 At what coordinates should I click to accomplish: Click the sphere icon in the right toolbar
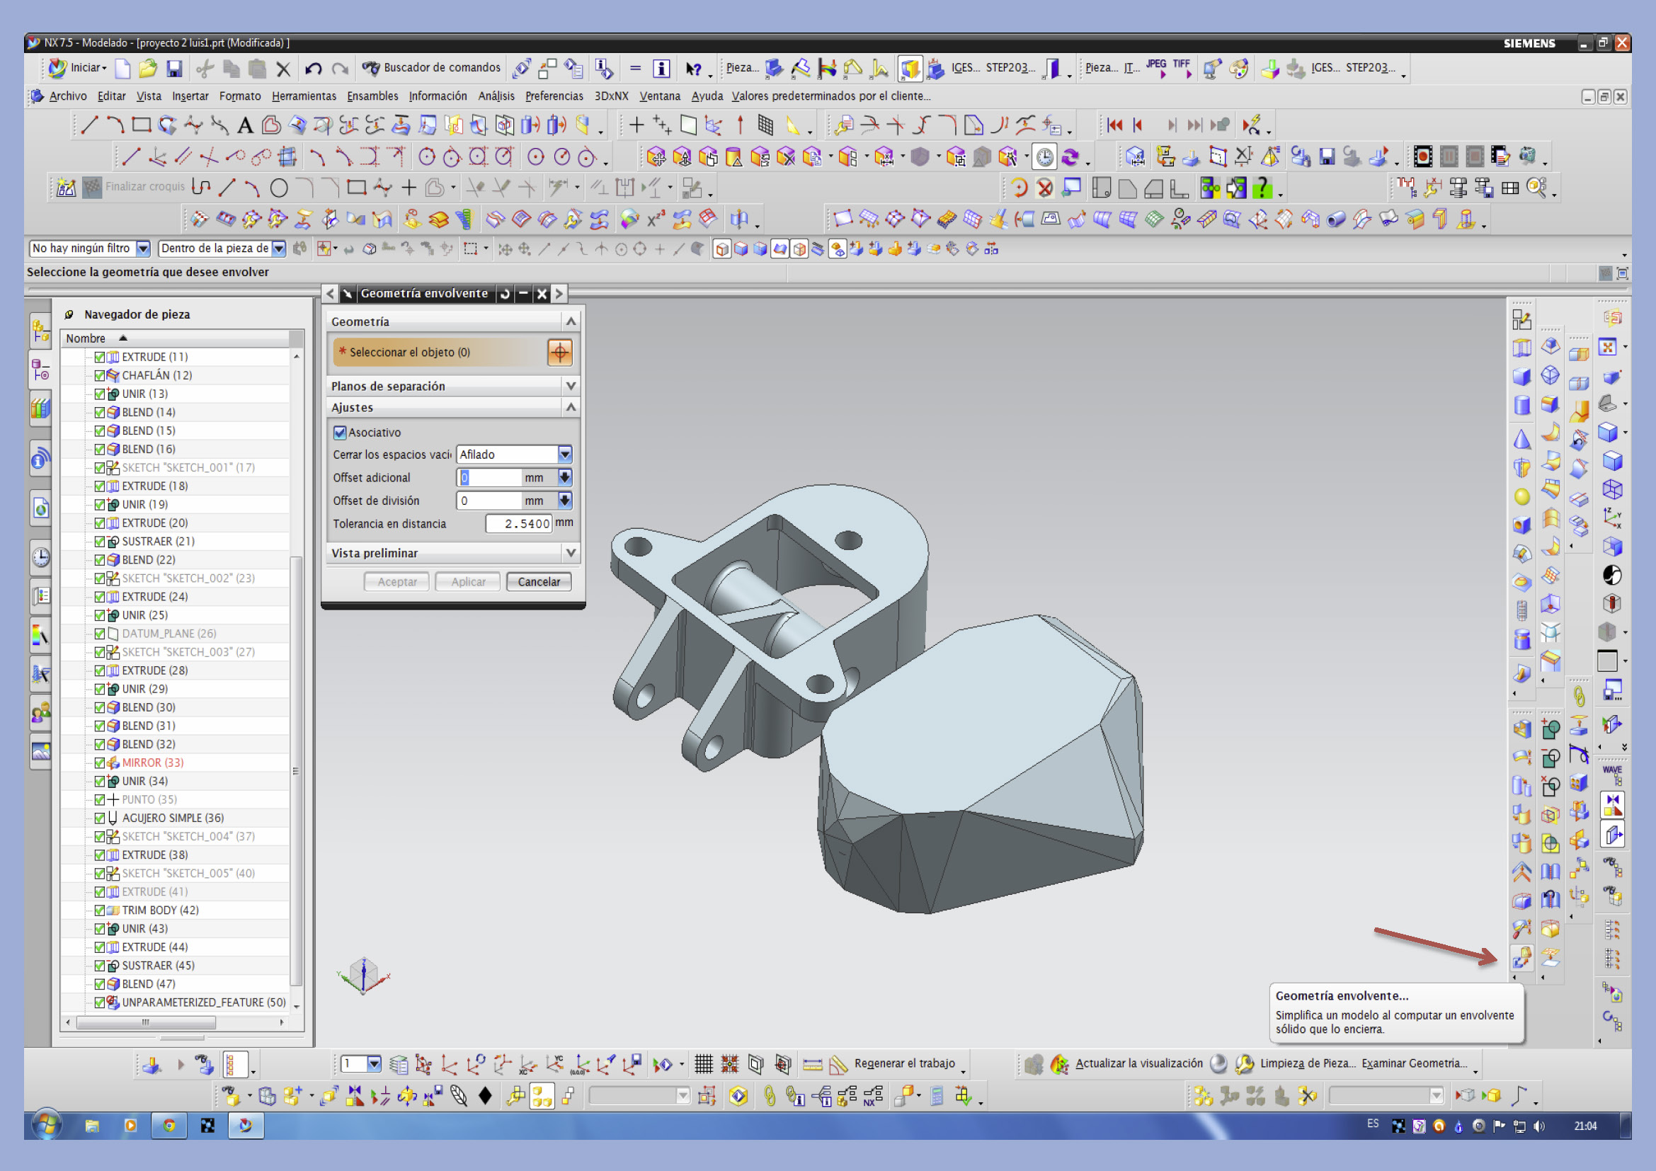(x=1522, y=497)
